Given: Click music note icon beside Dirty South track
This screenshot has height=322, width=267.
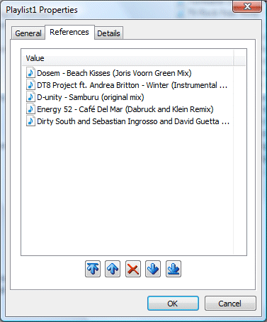Looking at the screenshot, I should tap(30, 121).
